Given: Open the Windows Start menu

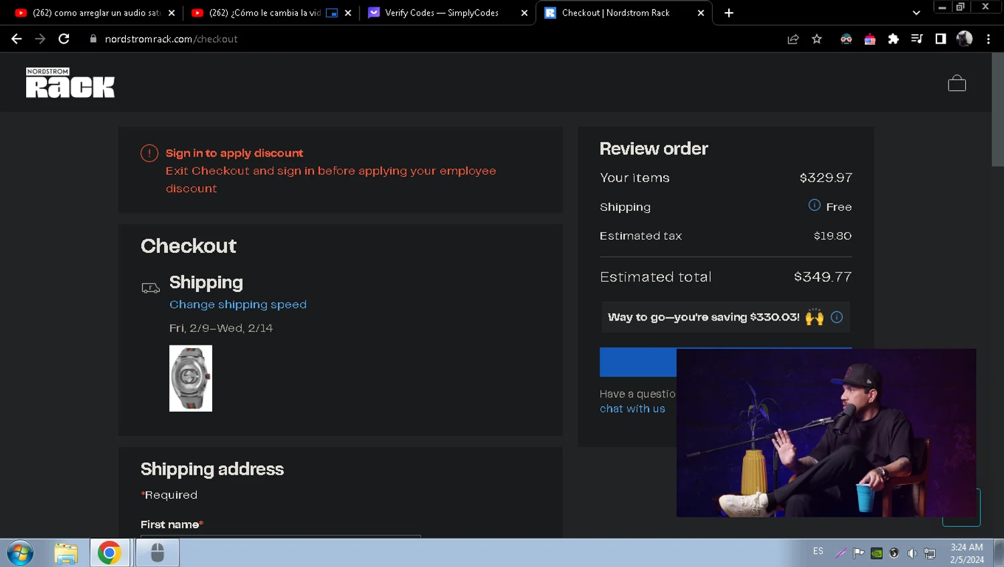Looking at the screenshot, I should (20, 553).
